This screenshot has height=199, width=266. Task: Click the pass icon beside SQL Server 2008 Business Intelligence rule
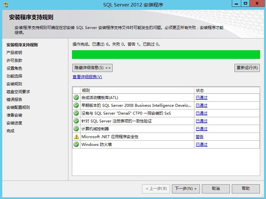(x=76, y=105)
